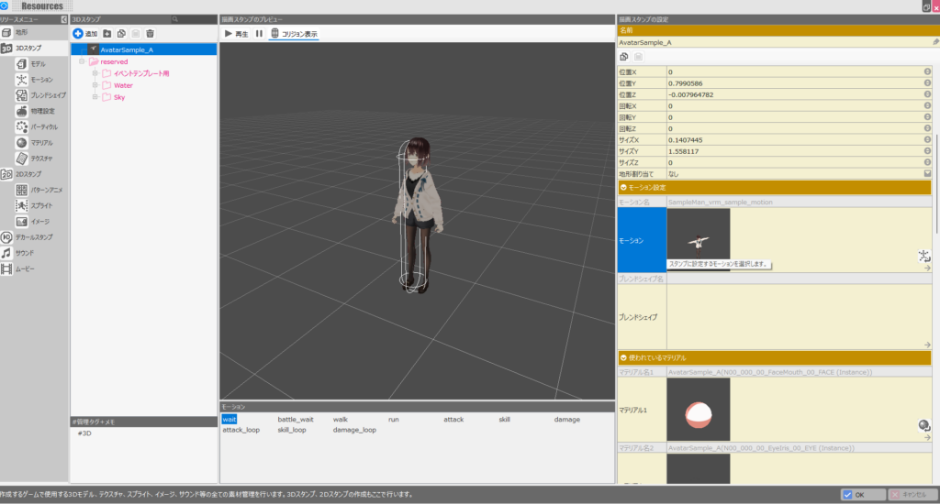This screenshot has width=940, height=504.
Task: Expand the Sky folder node
Action: click(x=95, y=97)
